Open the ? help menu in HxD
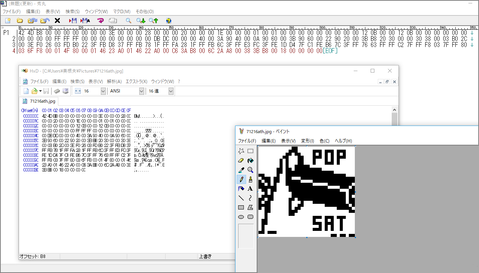Viewport: 479px width, 273px height. (x=179, y=81)
